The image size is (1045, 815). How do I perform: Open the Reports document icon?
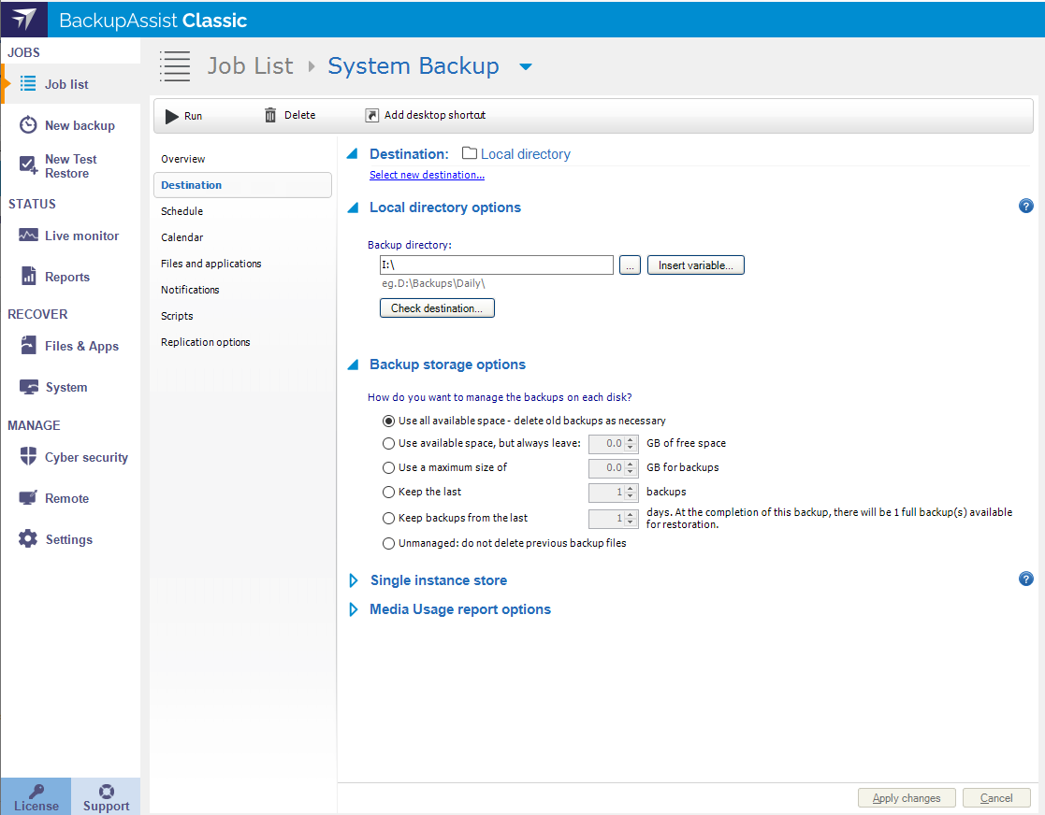tap(29, 277)
